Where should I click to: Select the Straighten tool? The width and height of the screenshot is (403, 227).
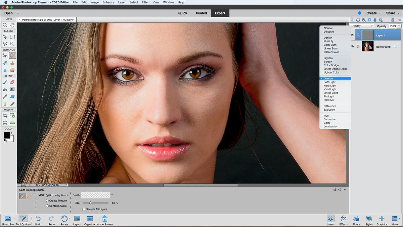pos(12,123)
